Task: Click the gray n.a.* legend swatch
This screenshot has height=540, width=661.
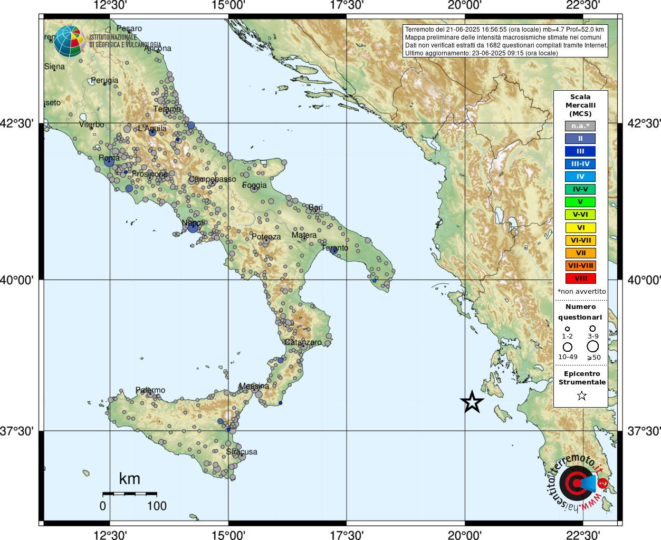Action: point(580,126)
